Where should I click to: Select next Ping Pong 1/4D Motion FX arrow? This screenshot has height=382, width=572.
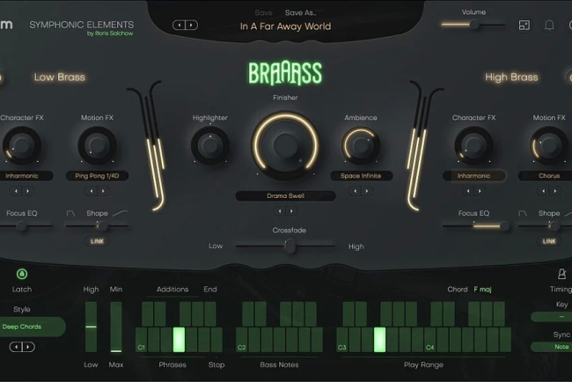(x=103, y=191)
